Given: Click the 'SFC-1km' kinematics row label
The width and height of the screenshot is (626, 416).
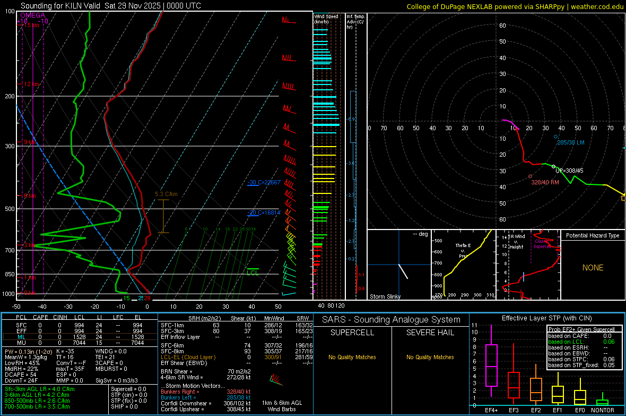Looking at the screenshot, I should coord(172,325).
